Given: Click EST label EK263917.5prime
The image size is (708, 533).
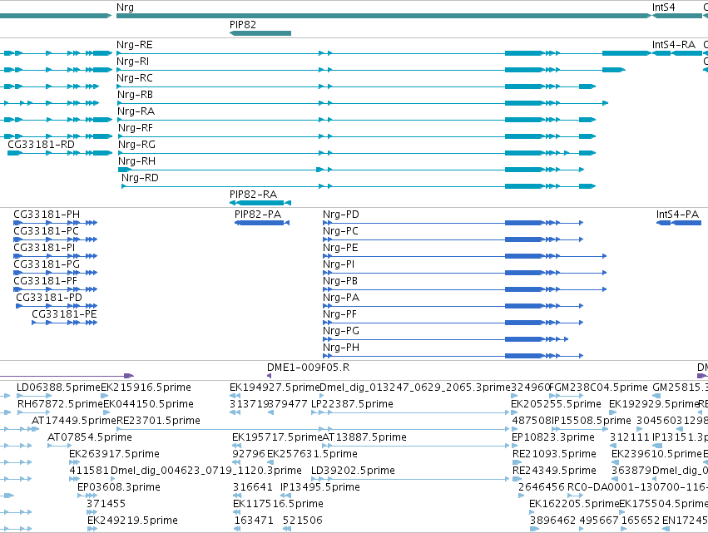Looking at the screenshot, I should pyautogui.click(x=114, y=455).
